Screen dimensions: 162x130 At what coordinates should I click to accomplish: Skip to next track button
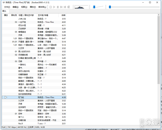click(x=65, y=7)
